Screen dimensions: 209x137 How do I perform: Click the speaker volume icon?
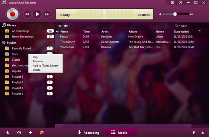[161, 14]
